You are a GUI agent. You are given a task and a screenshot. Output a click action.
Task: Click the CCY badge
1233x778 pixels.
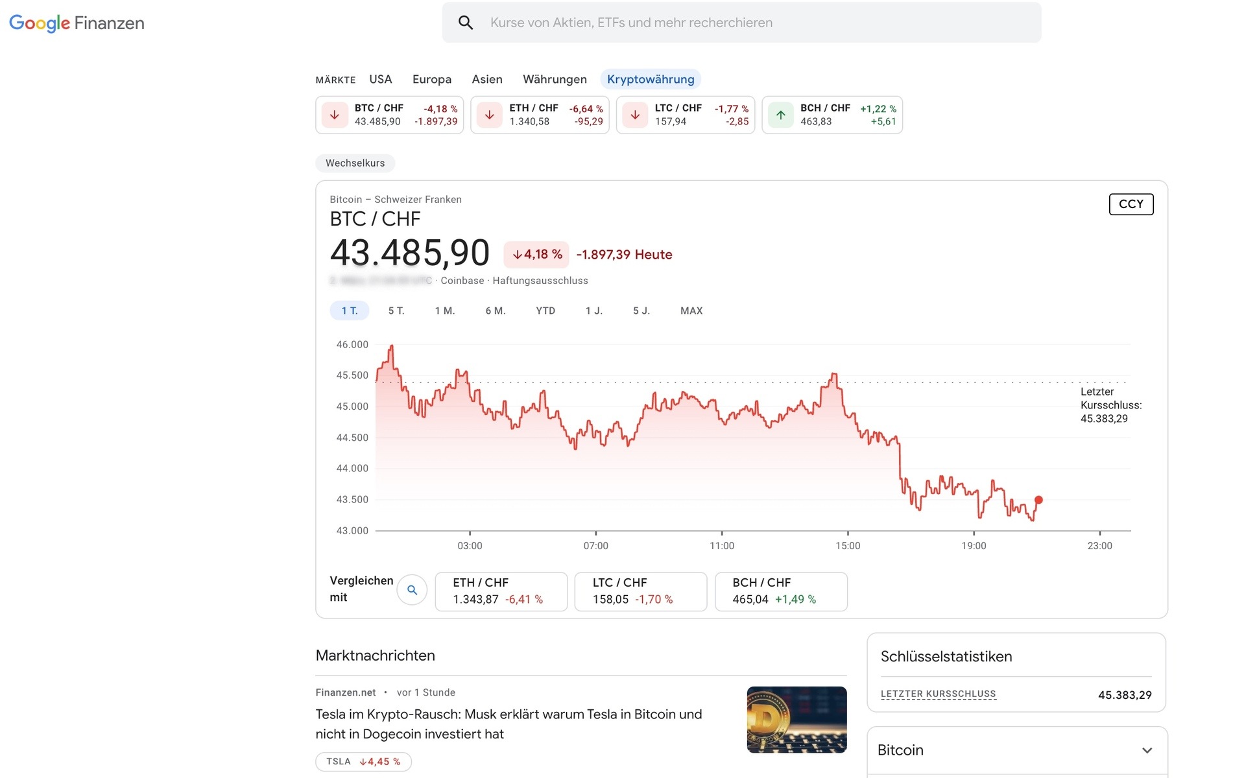tap(1131, 204)
